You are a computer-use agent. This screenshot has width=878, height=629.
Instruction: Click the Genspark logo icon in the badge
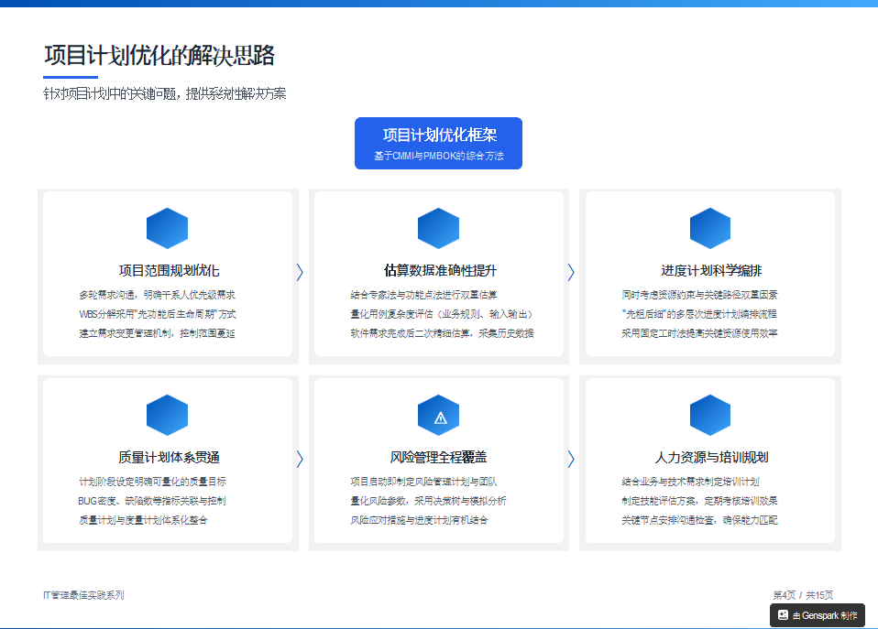tap(784, 615)
